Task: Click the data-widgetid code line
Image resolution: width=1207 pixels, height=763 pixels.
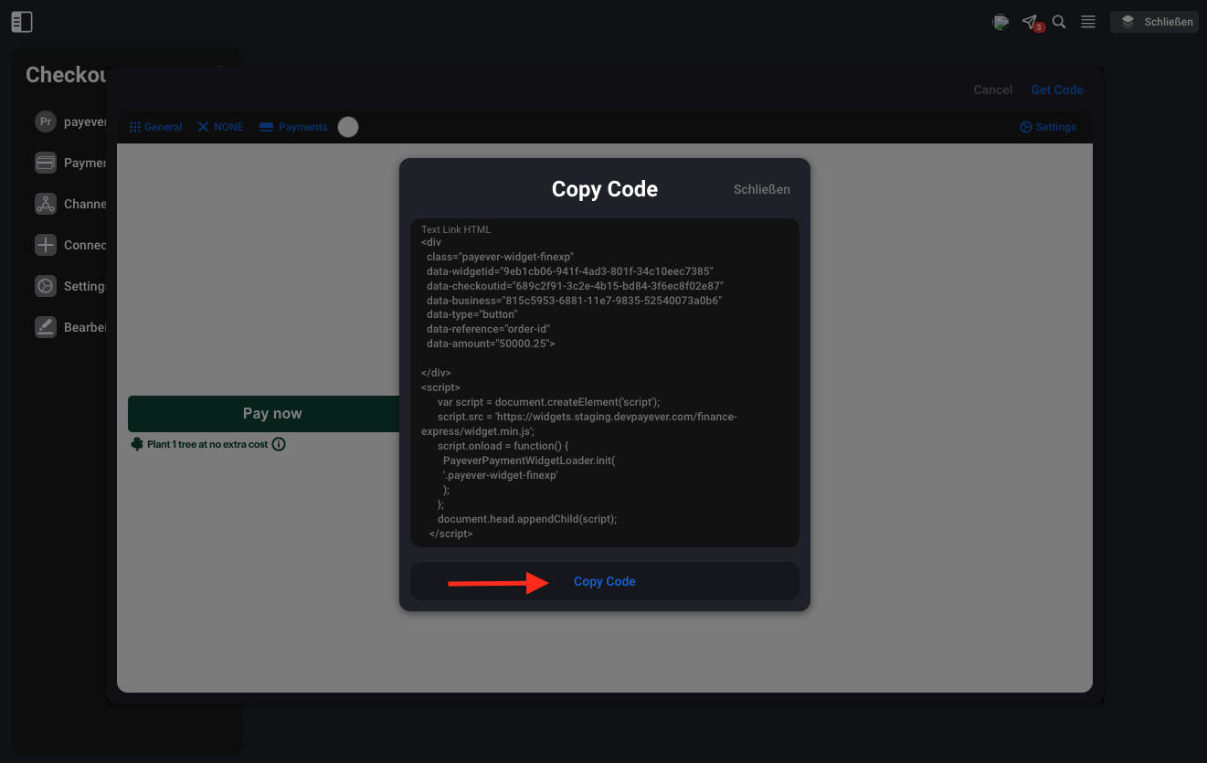Action: pos(569,271)
